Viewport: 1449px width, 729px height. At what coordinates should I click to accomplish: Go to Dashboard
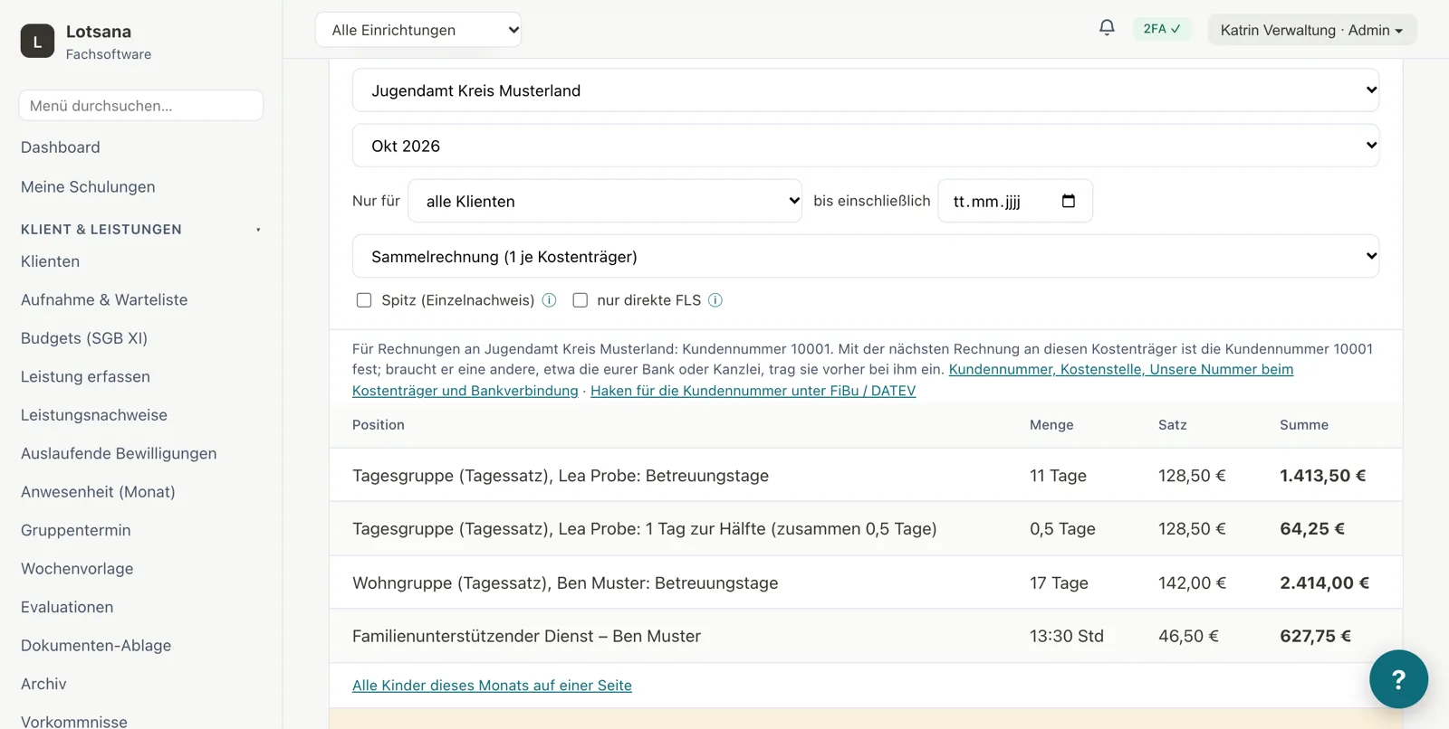tap(61, 147)
